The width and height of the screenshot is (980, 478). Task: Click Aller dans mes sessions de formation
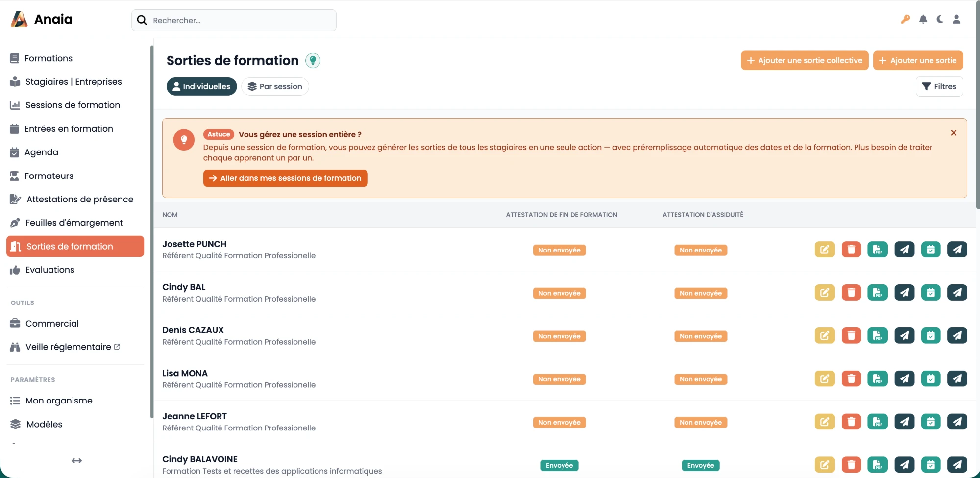tap(285, 178)
